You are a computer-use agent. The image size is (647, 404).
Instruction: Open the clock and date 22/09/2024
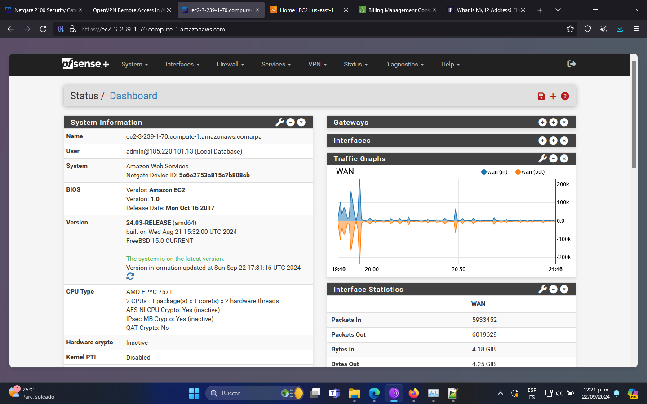[596, 393]
